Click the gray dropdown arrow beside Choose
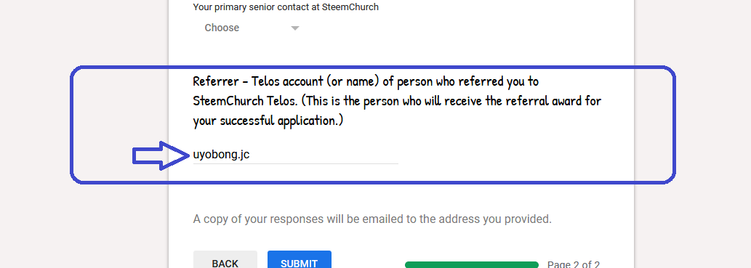Screen dimensions: 751x268 coord(295,28)
